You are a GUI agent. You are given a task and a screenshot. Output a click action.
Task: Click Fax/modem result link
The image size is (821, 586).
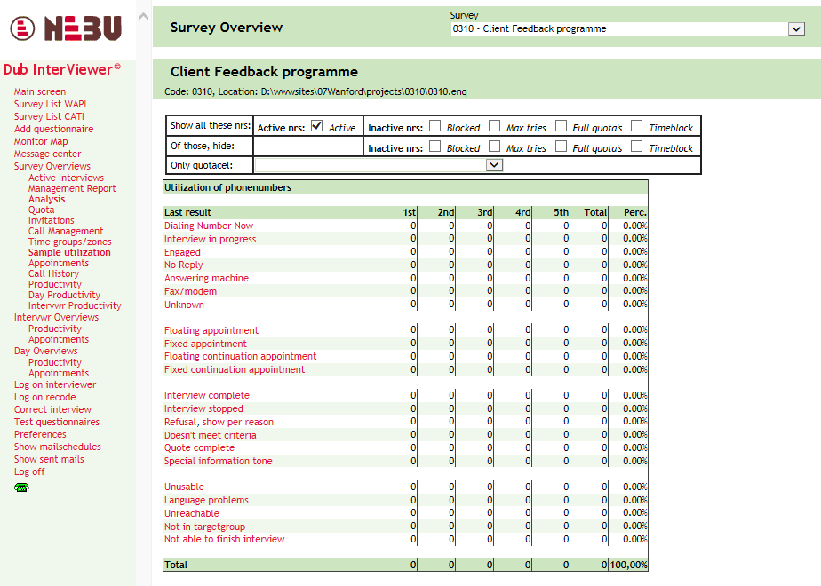(x=190, y=291)
